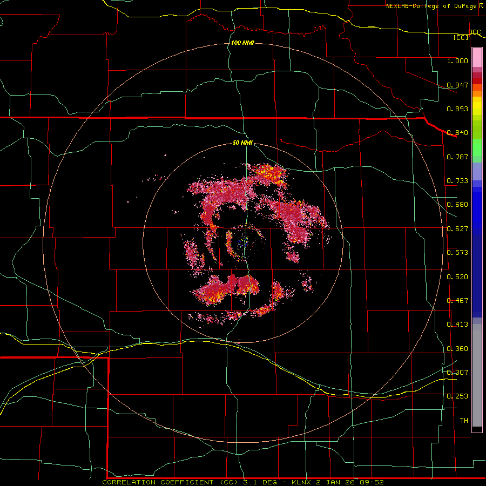Click the 0.520 value on the color scale
The height and width of the screenshot is (486, 486).
457,277
